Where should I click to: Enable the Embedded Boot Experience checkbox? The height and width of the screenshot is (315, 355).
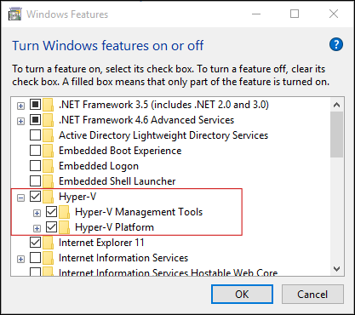pos(35,151)
